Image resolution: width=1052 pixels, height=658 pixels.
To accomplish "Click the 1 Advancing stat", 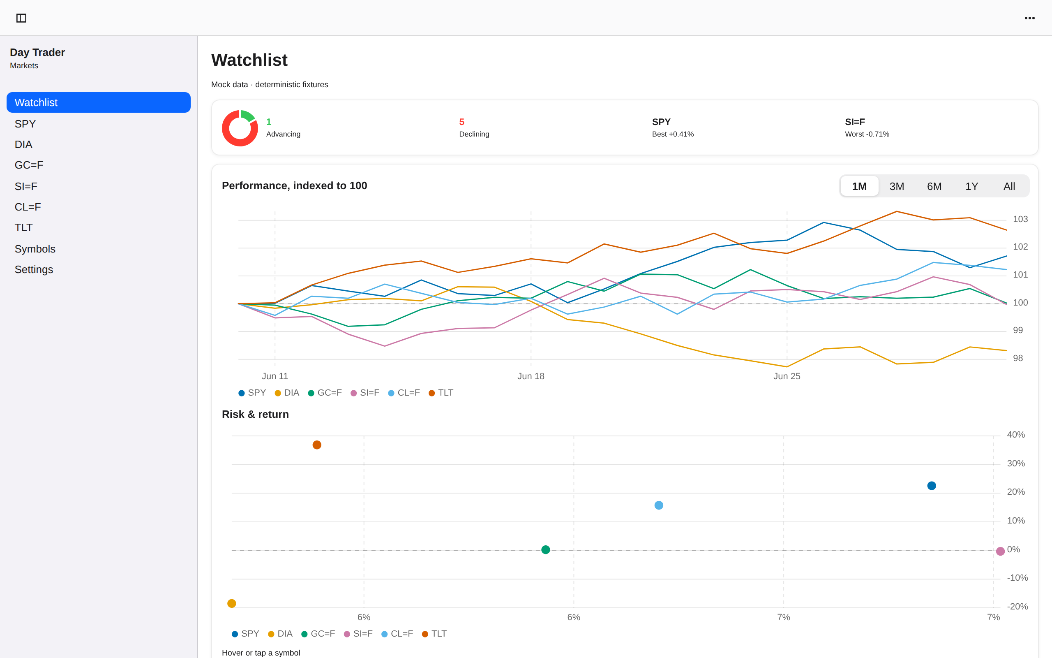I will click(x=283, y=127).
